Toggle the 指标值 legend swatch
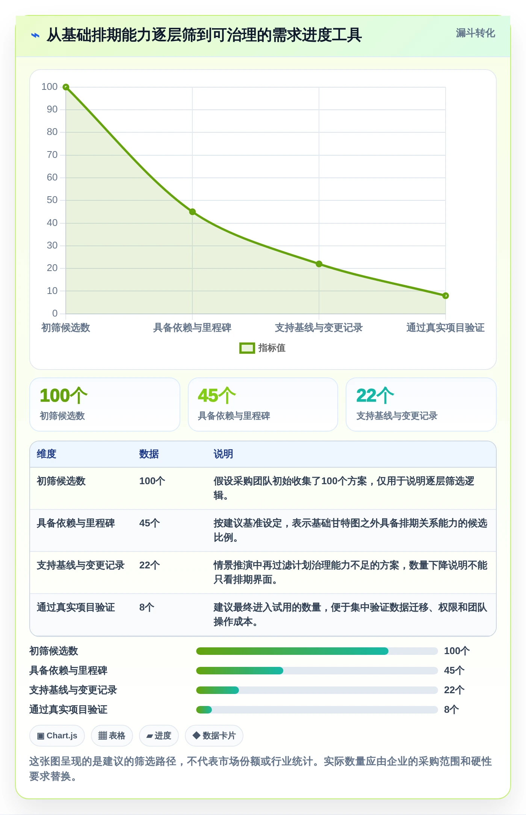 (247, 348)
